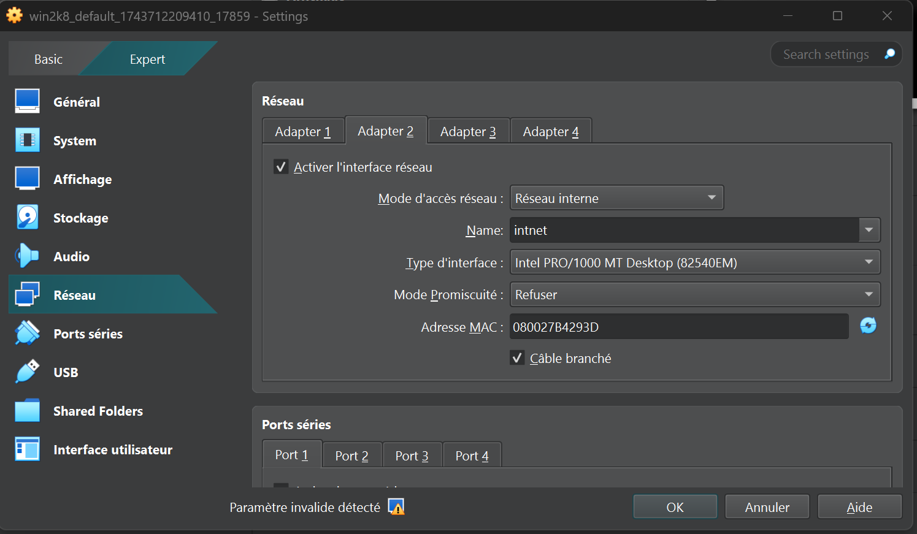Select the Port 2 serial tab
The height and width of the screenshot is (534, 917).
[x=351, y=456]
